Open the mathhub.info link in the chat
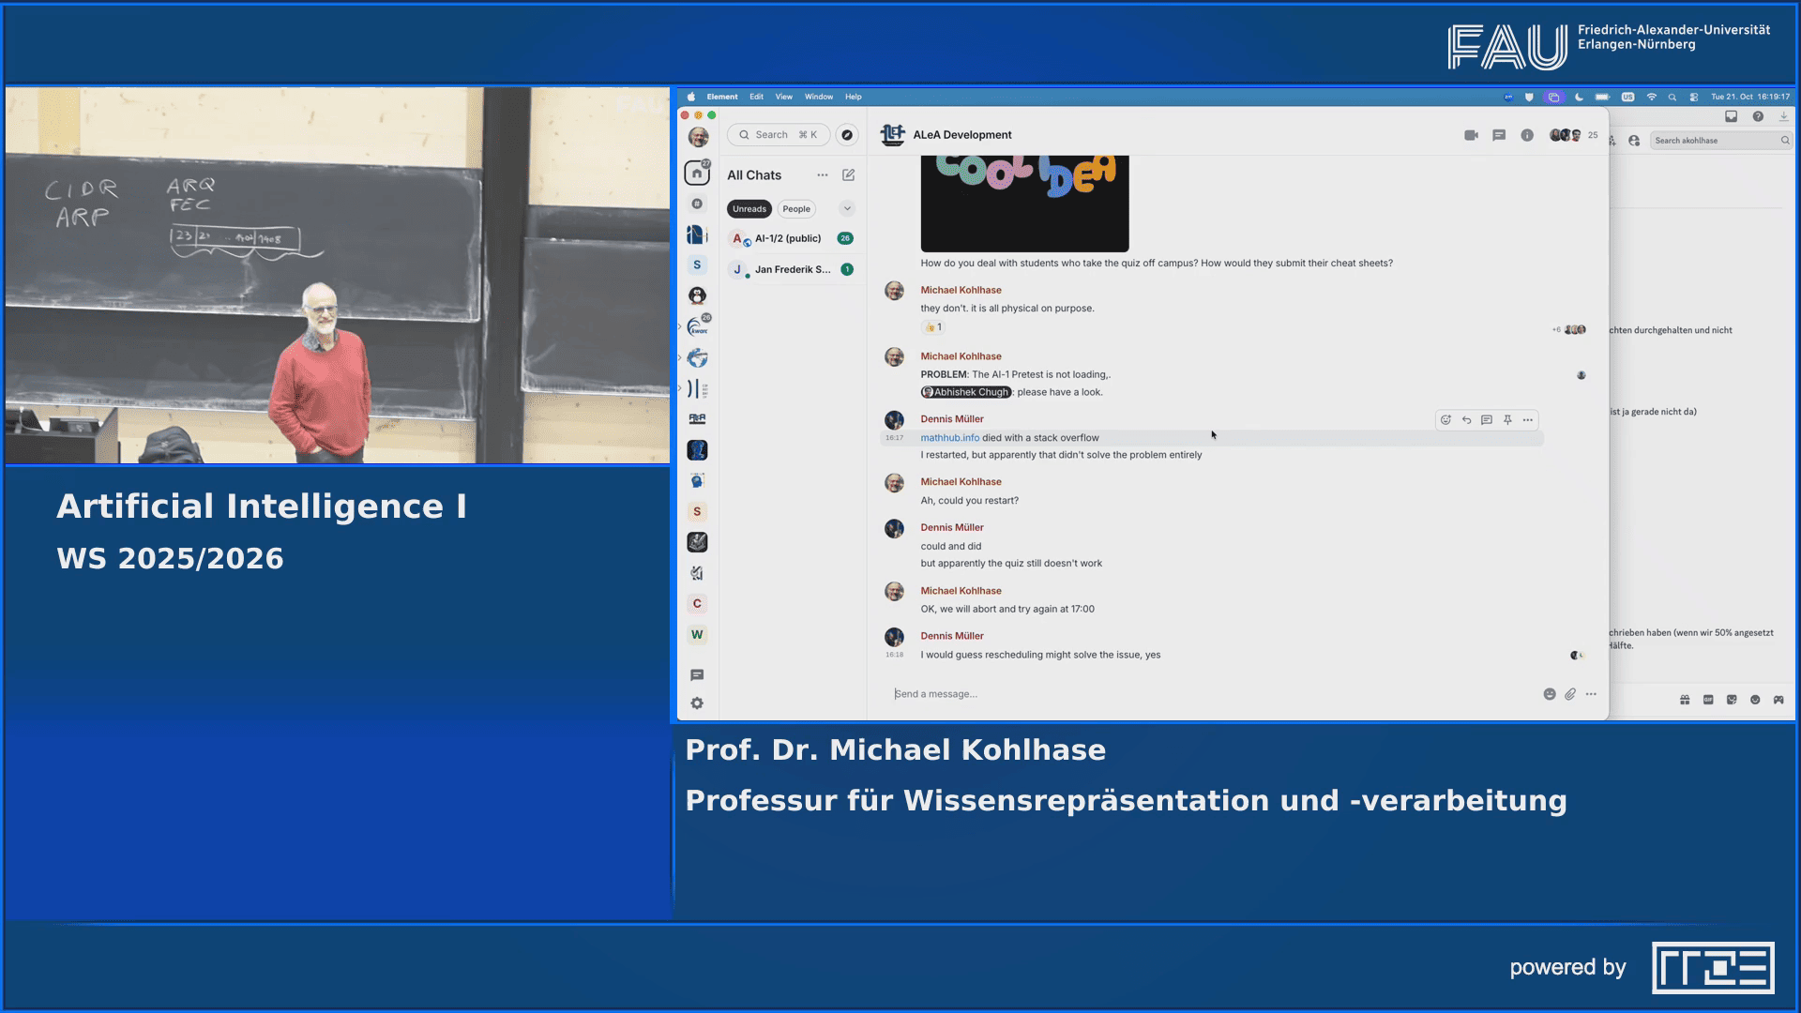This screenshot has height=1013, width=1801. coord(948,437)
